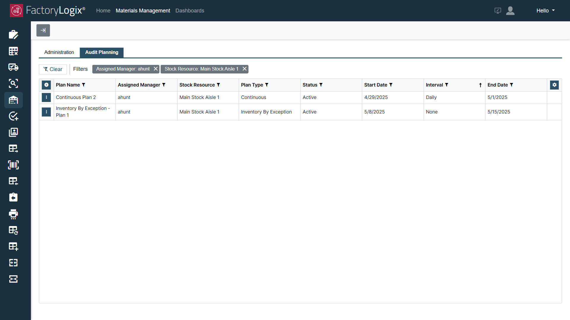Open the Status column filter
The width and height of the screenshot is (570, 320).
[321, 85]
